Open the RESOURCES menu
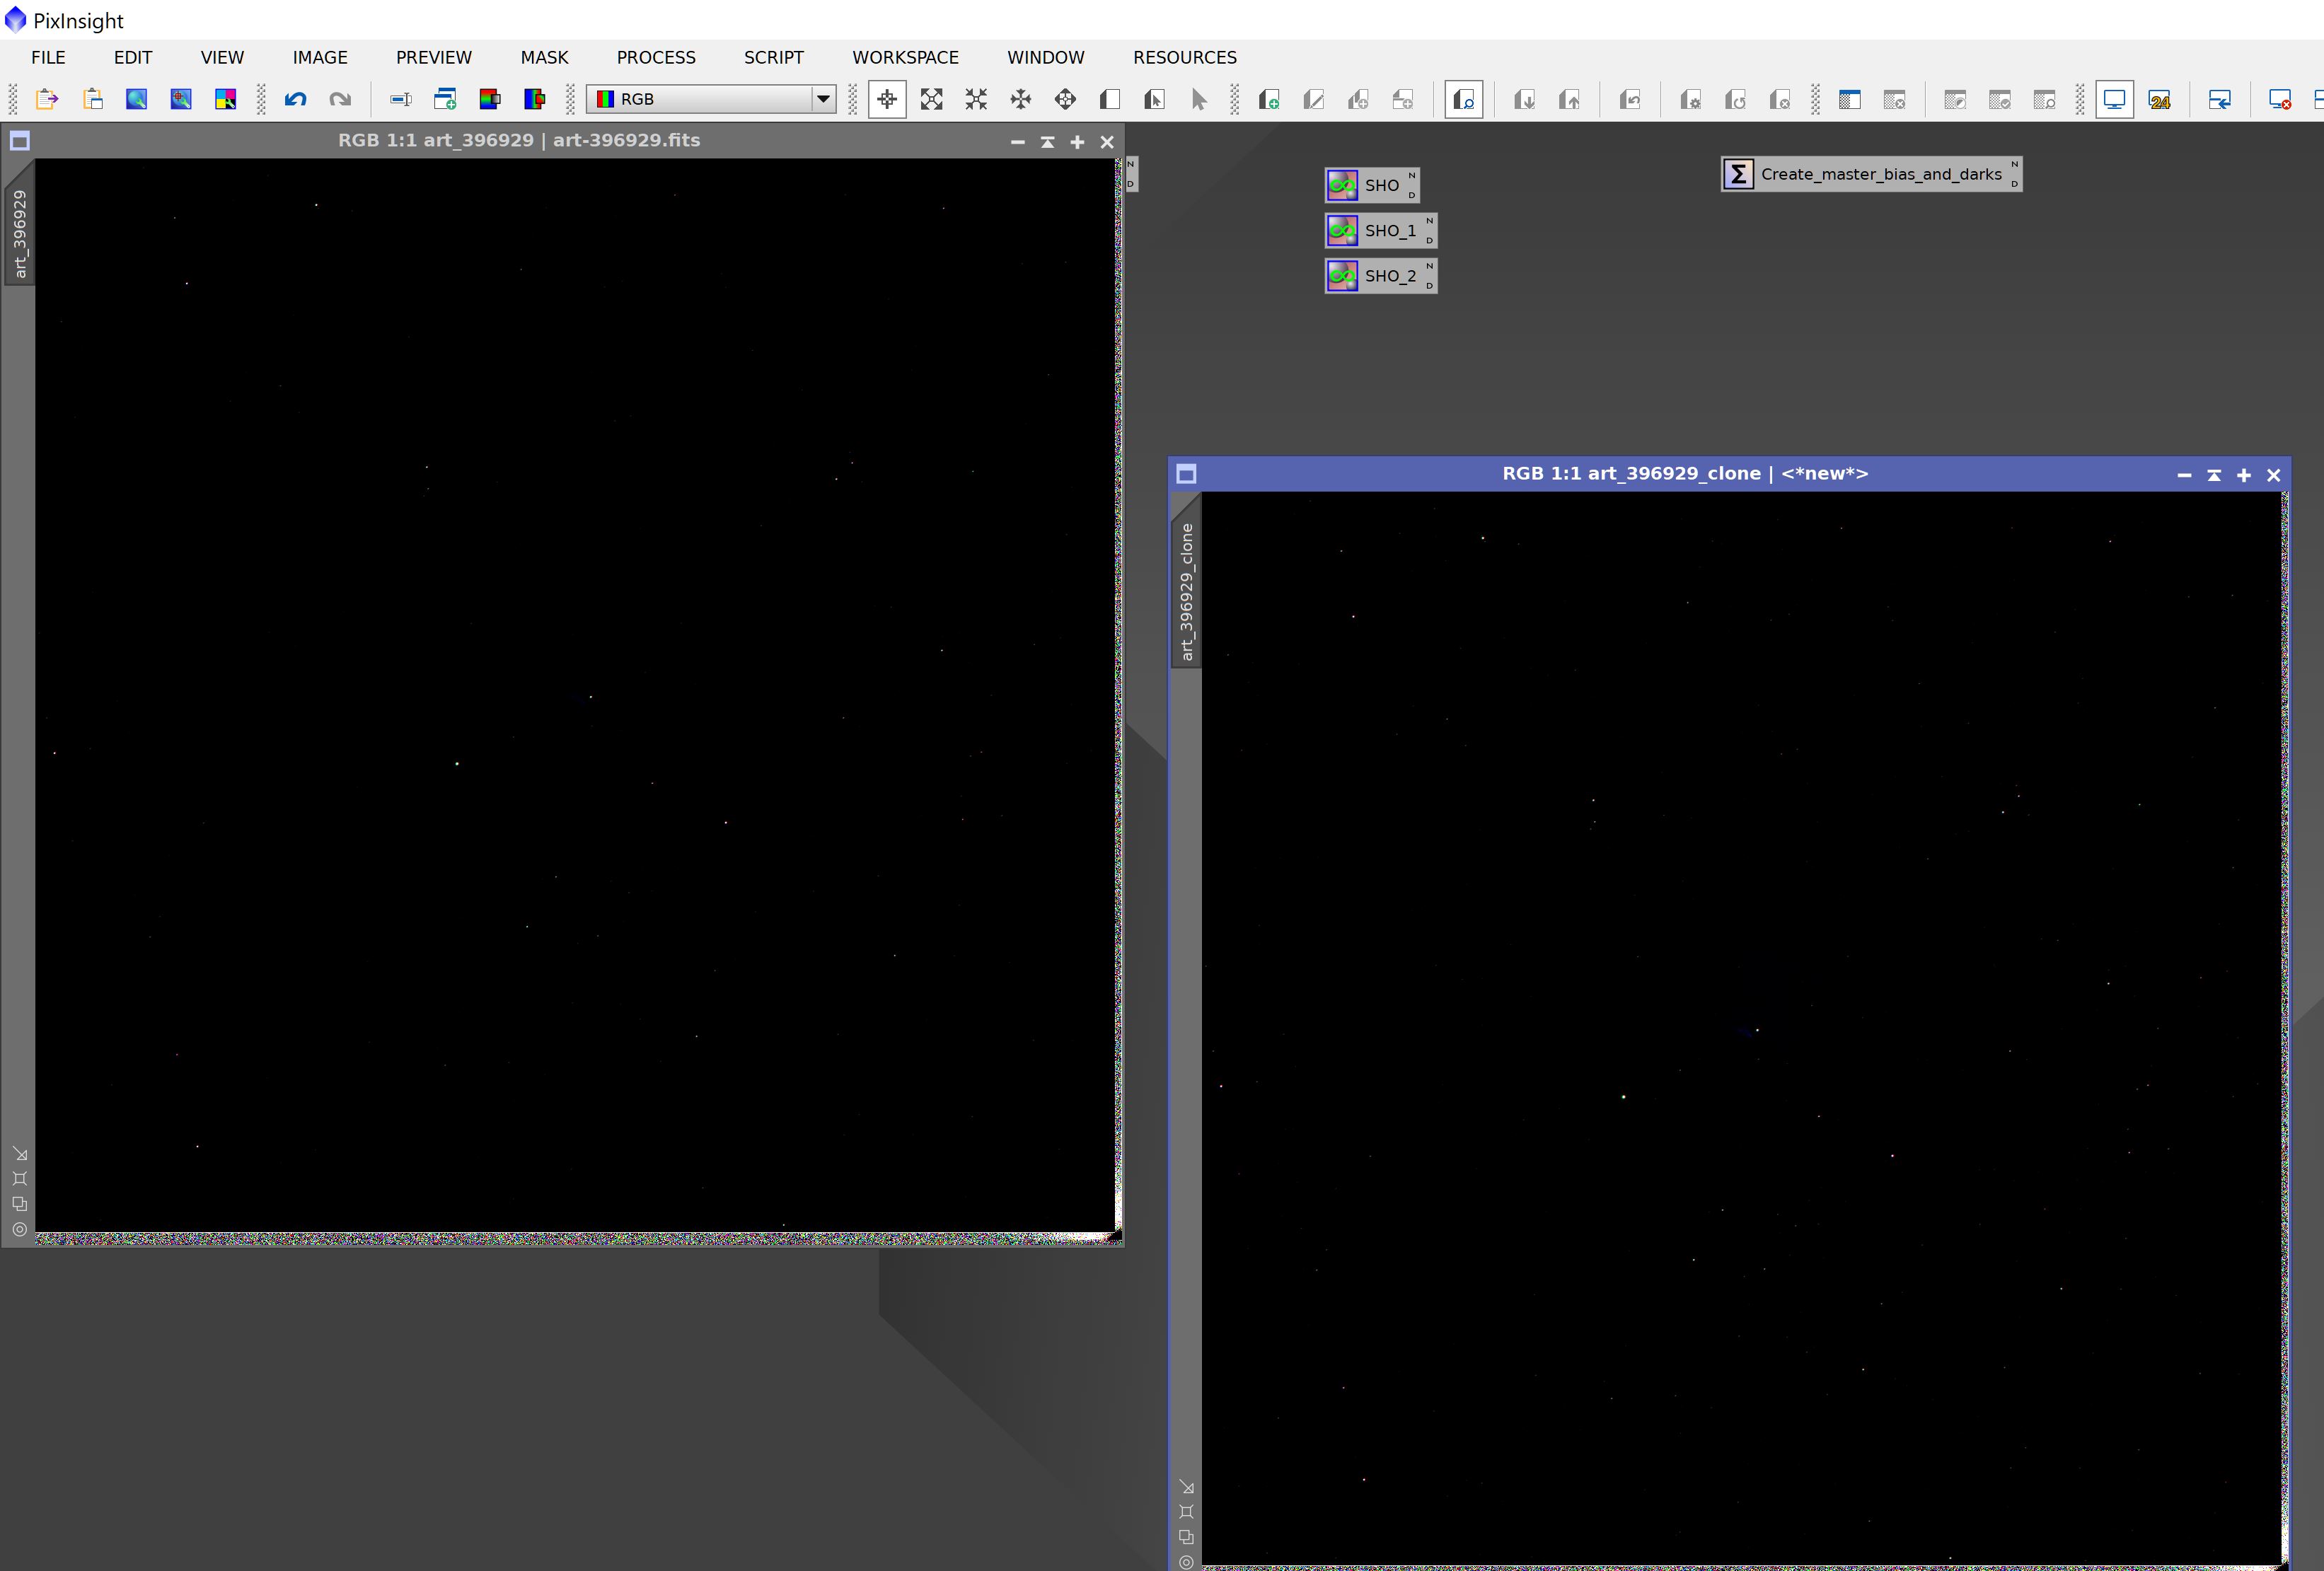 (x=1185, y=57)
